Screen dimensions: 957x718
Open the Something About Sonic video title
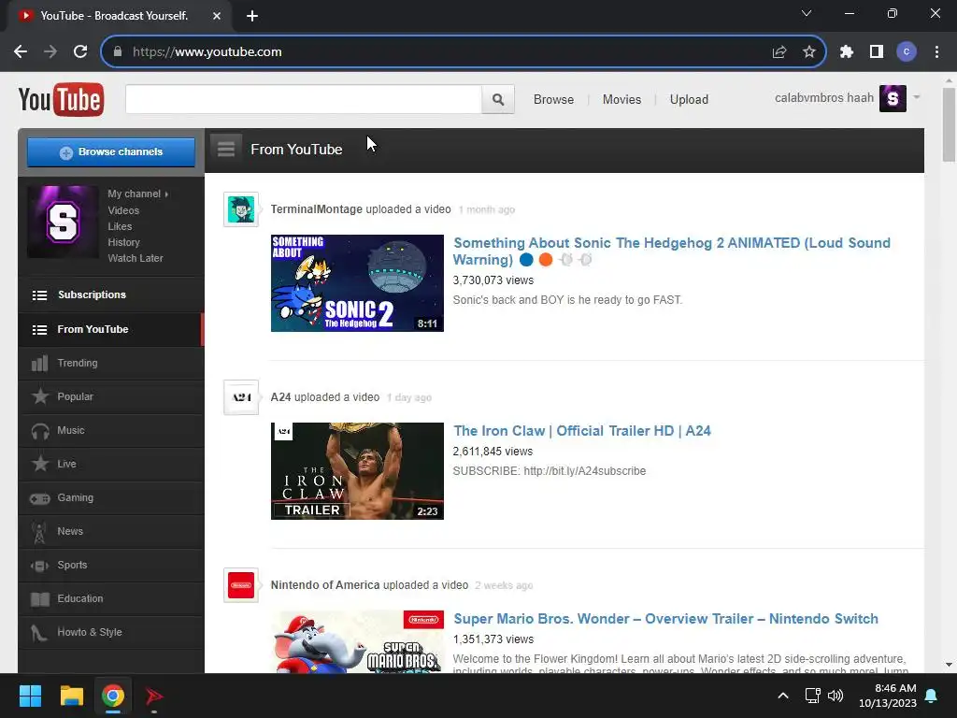pos(671,251)
